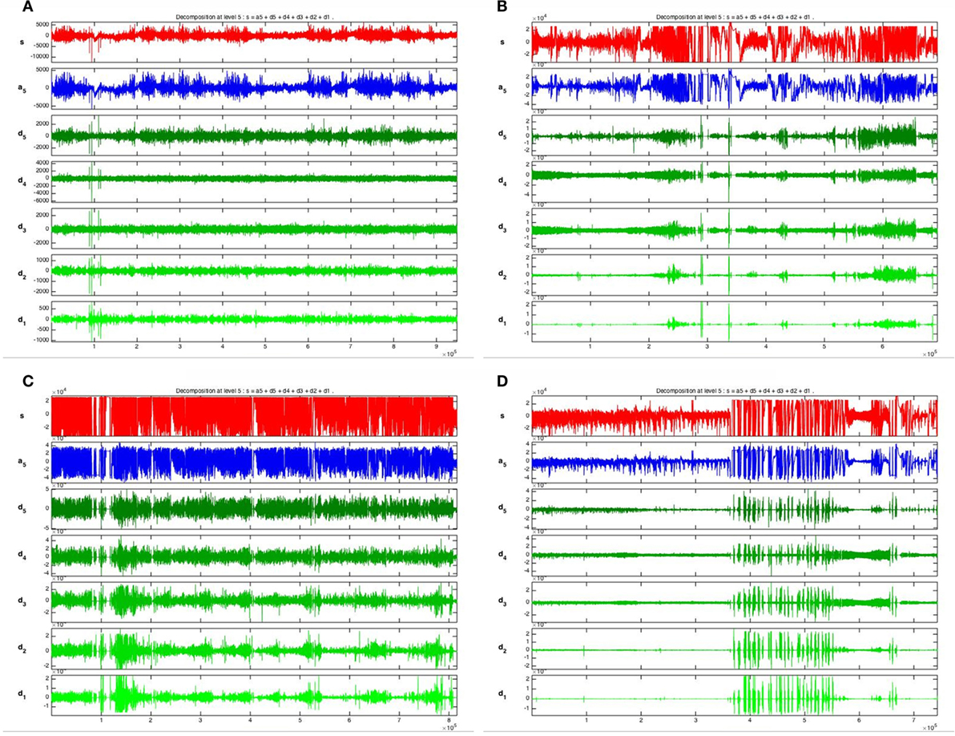
Task: Click the bold panel letter C
Action: pyautogui.click(x=27, y=382)
